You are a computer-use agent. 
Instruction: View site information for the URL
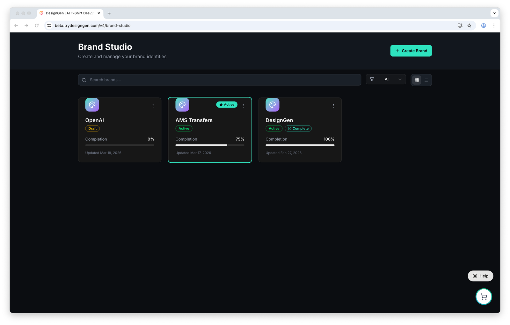tap(49, 25)
